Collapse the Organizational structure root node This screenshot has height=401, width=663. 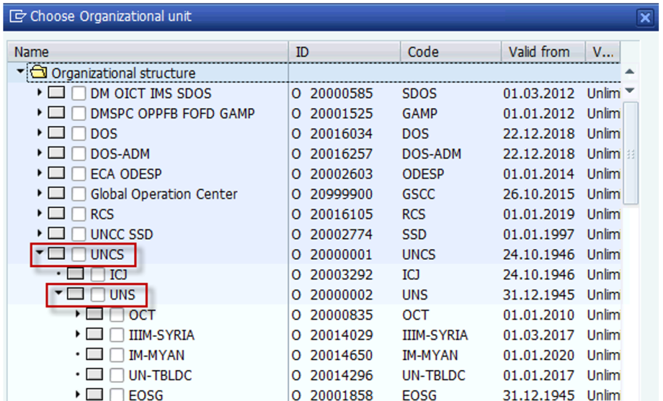click(21, 72)
